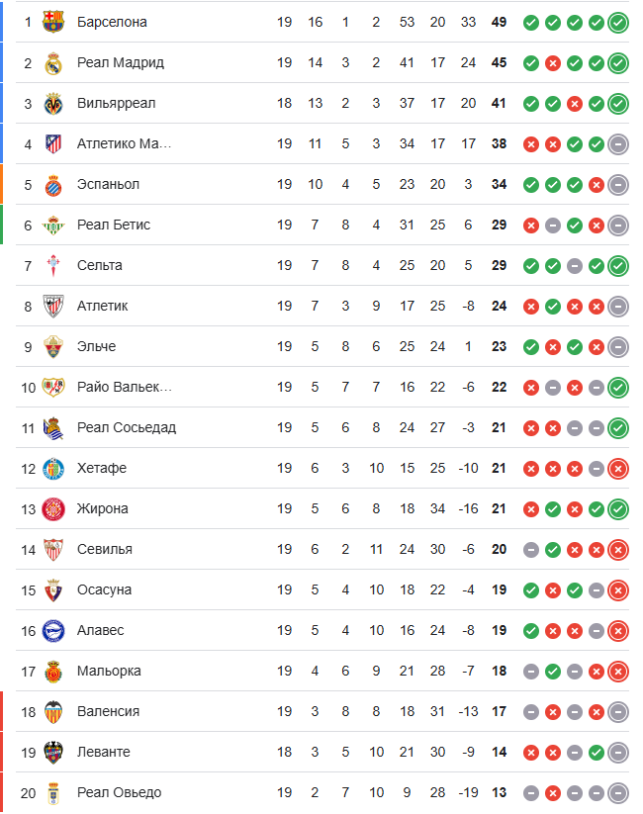
Task: Click Barcelona's circled latest match result icon
Action: coord(619,22)
